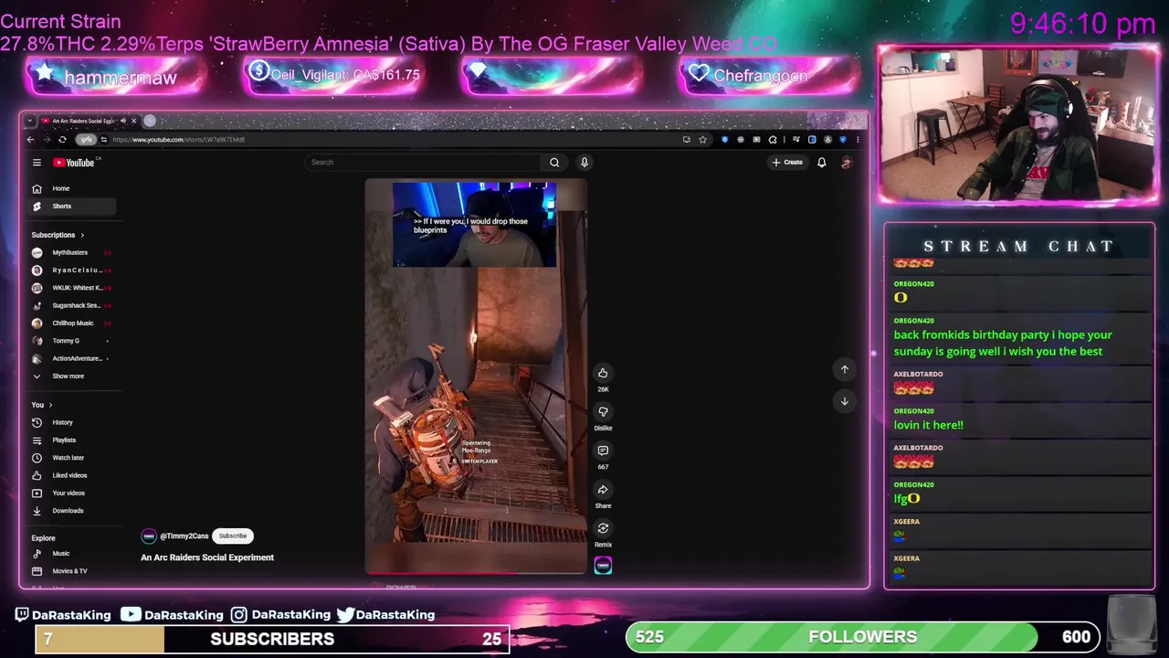1169x658 pixels.
Task: Go to the YouTube logo home link
Action: [x=75, y=163]
